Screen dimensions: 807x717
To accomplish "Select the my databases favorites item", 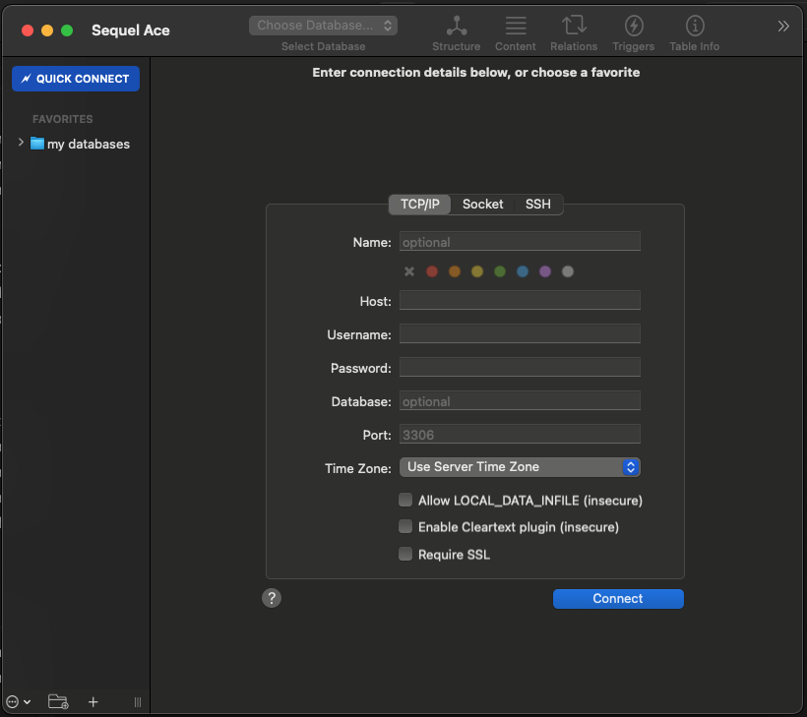I will [x=88, y=144].
